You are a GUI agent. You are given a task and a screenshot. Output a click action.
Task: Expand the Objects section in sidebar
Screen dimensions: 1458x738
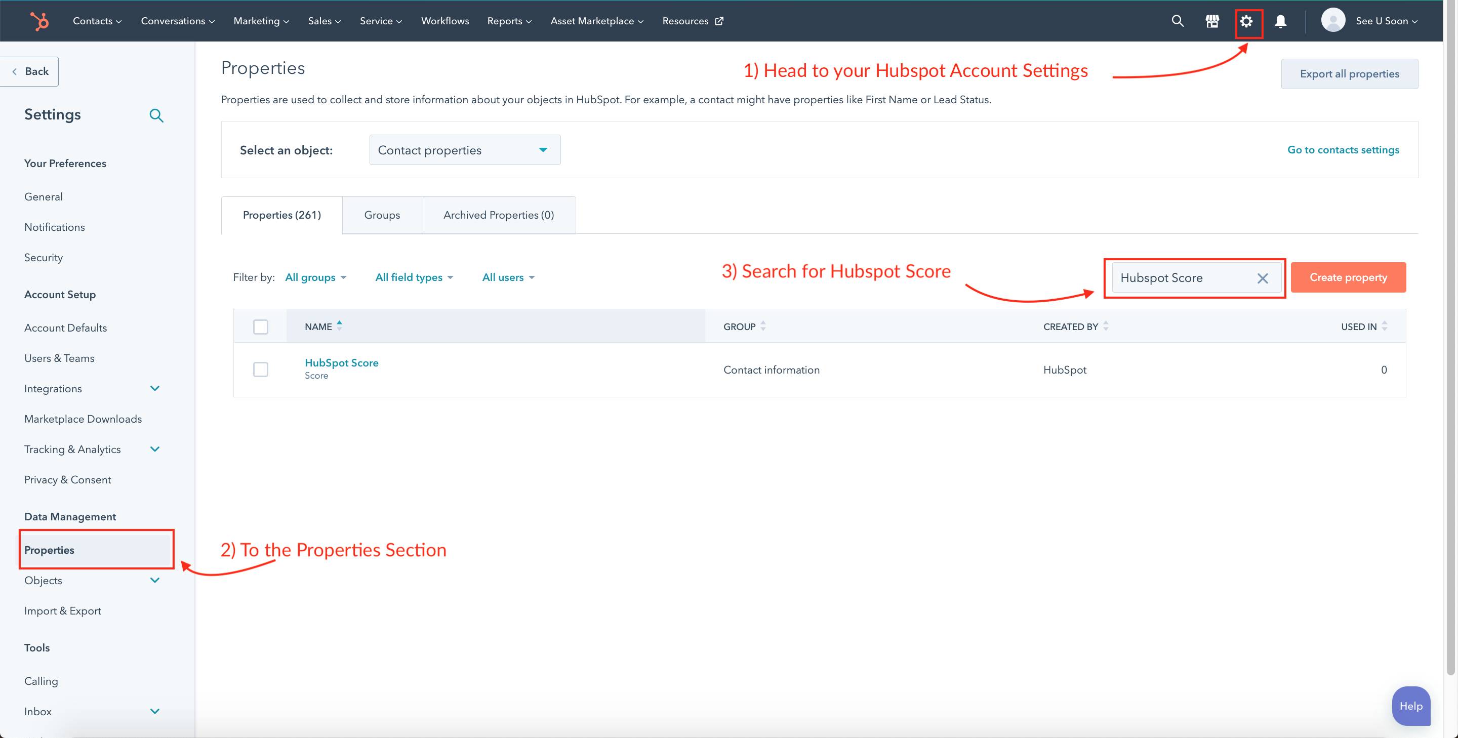[x=154, y=580]
